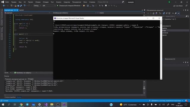190x107 pixels.
Task: Open the example project scope dropdown
Action: (x=27, y=13)
